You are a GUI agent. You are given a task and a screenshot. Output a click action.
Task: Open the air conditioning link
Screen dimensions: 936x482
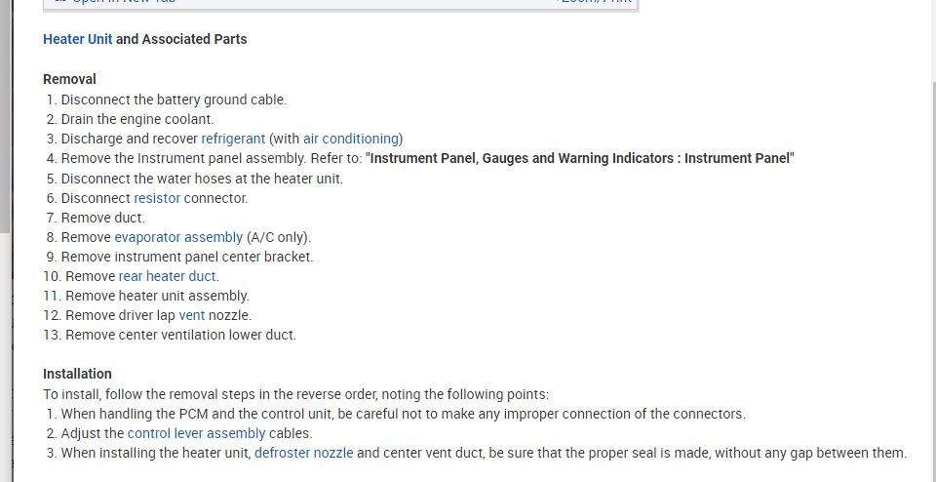click(x=351, y=139)
